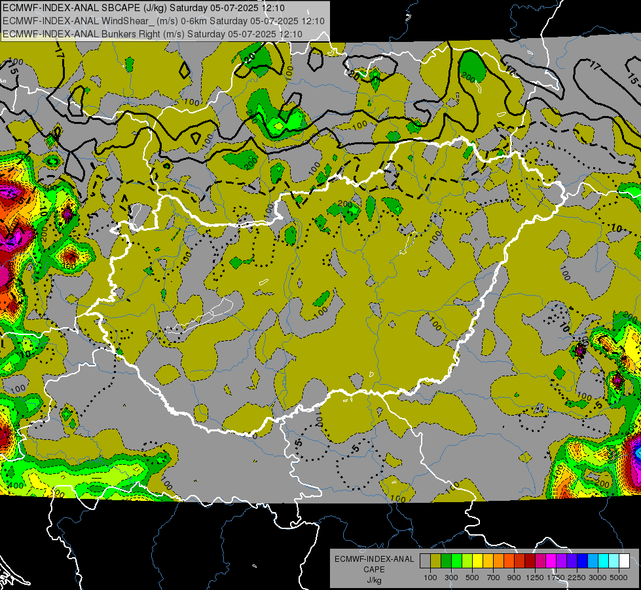Click the 900 legend value

click(514, 578)
